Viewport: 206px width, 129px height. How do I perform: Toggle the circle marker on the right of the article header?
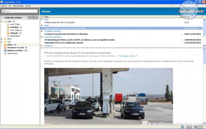(199, 55)
